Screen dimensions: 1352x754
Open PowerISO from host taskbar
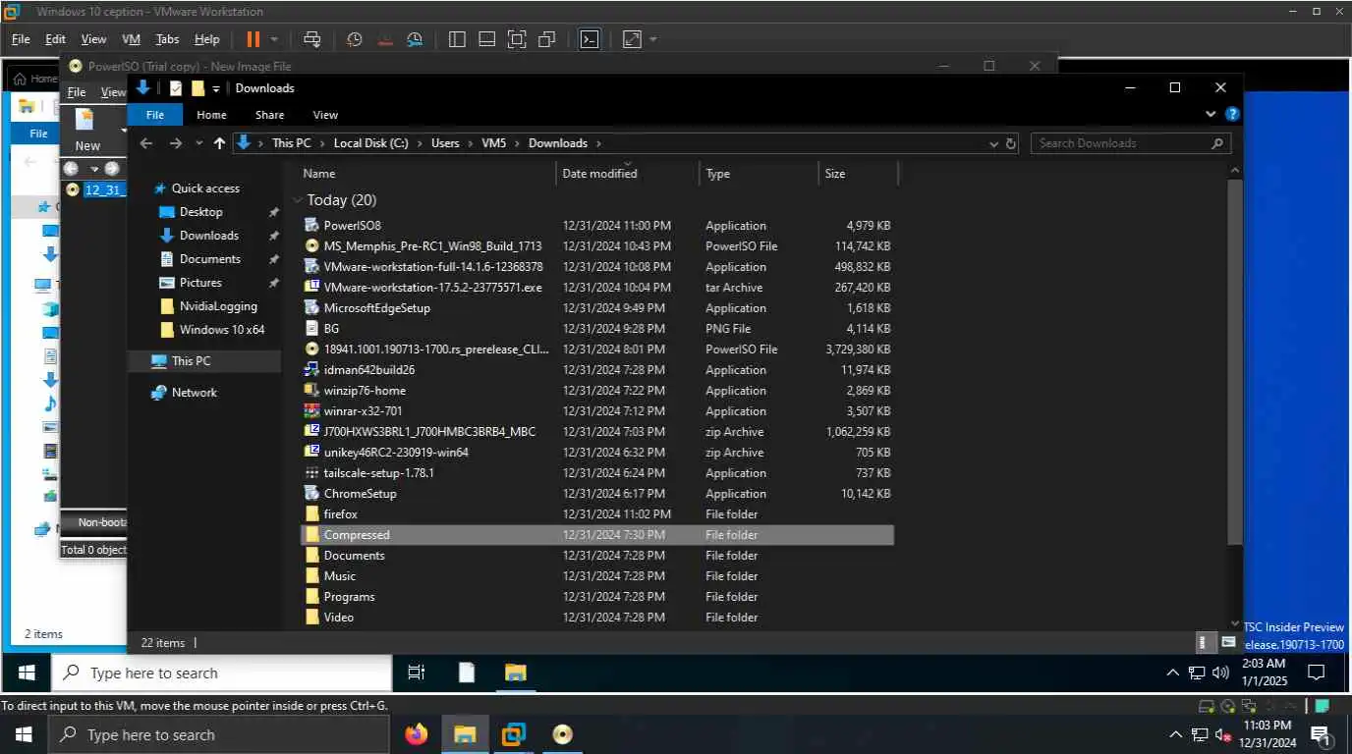[562, 734]
